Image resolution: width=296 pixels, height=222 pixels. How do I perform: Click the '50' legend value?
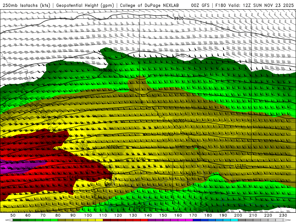point(13,215)
